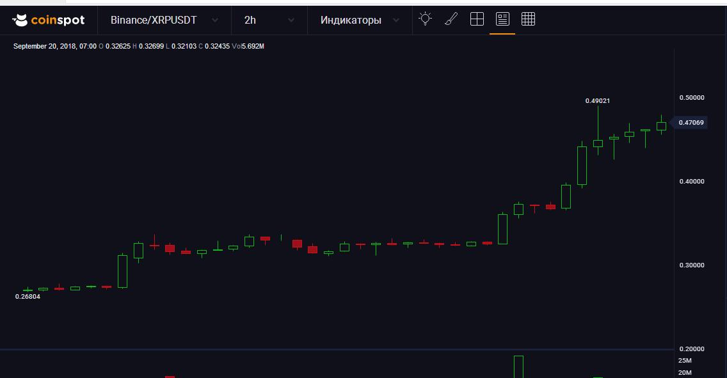
Task: Toggle the lightbulb theme icon
Action: (425, 19)
